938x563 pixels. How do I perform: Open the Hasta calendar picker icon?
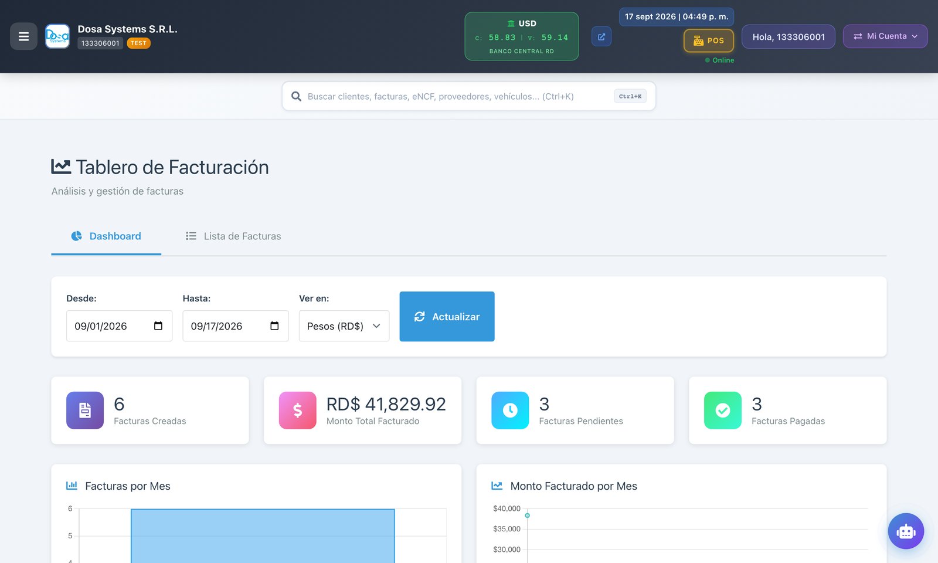(274, 326)
